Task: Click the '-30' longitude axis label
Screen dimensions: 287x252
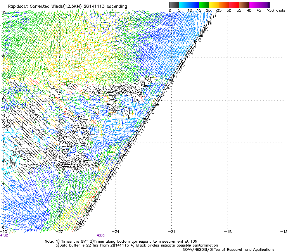Action: pos(3,232)
